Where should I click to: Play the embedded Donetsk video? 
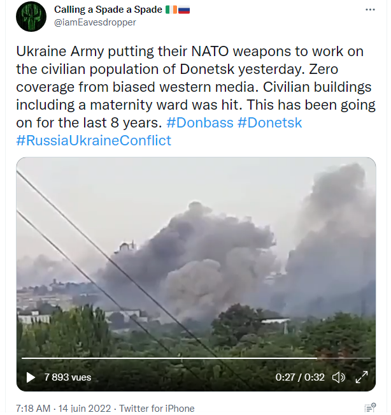coord(30,377)
